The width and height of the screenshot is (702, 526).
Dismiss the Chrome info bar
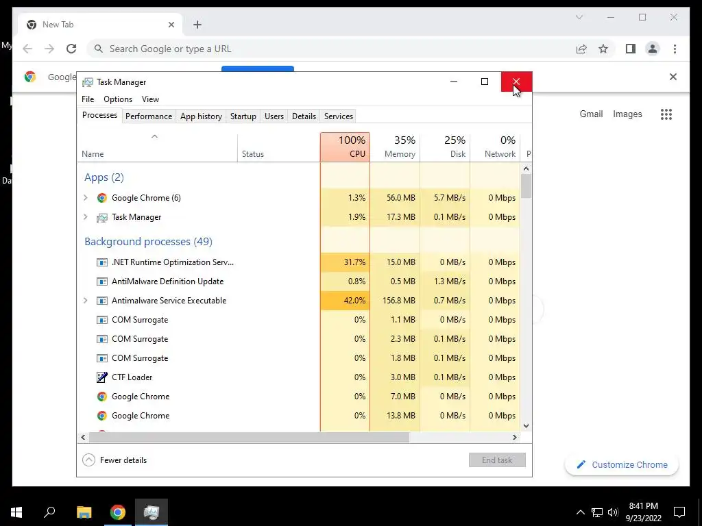coord(673,77)
